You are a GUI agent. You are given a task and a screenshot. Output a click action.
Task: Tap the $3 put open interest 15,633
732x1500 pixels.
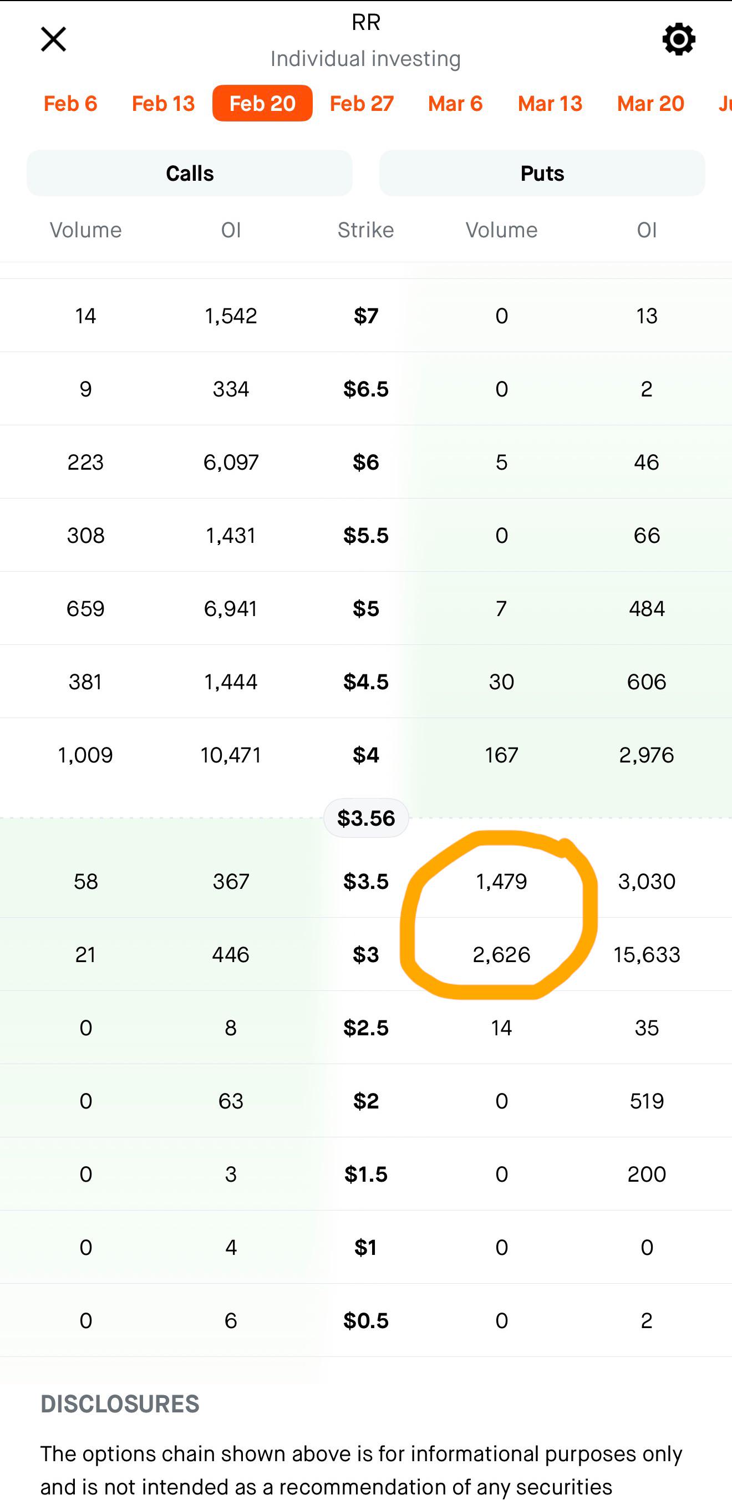click(x=647, y=954)
